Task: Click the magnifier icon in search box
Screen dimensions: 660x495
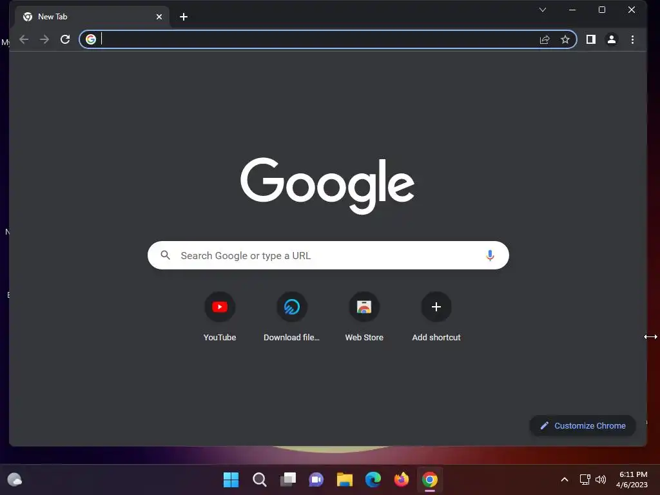Action: (x=166, y=255)
